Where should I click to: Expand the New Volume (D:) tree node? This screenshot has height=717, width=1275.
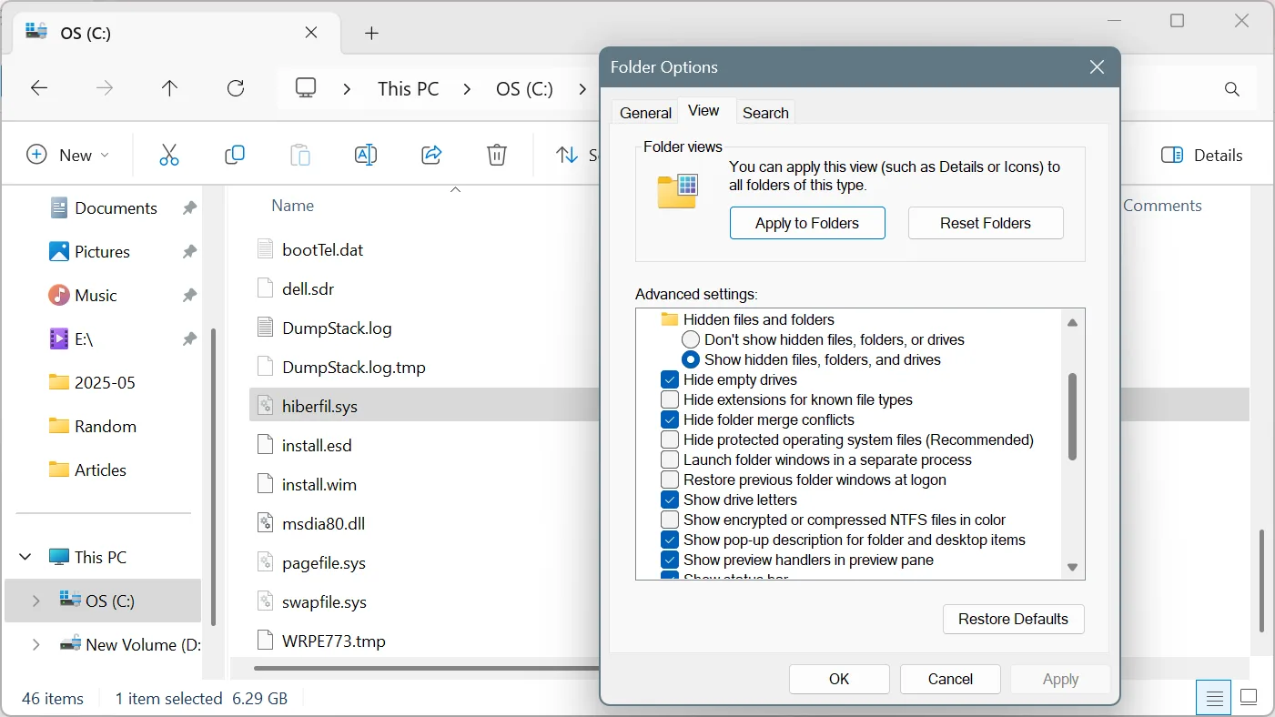(36, 644)
